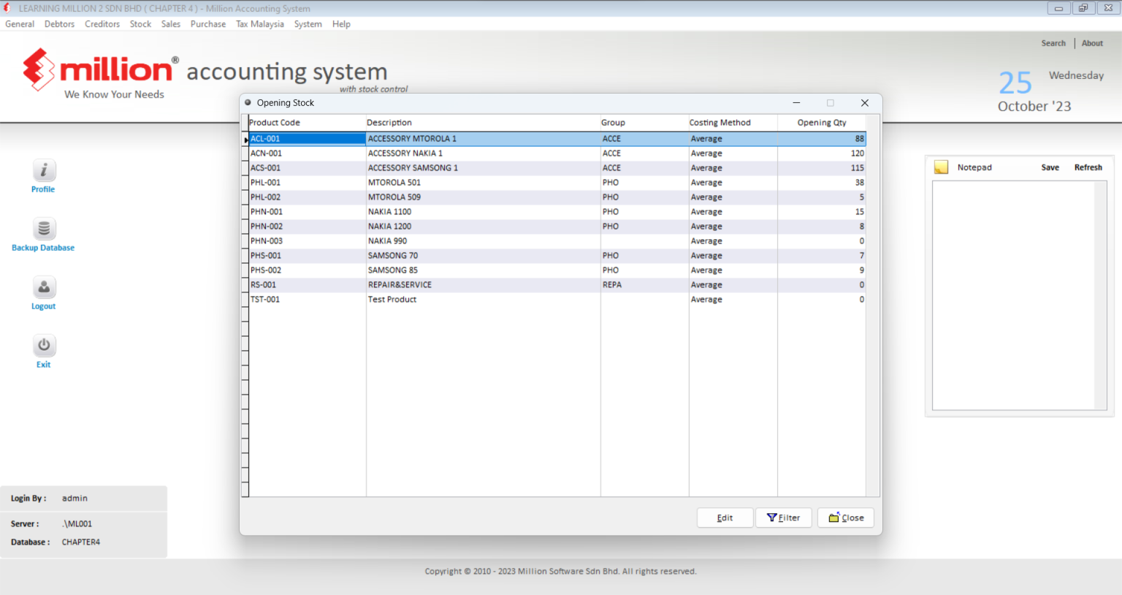The image size is (1122, 595).
Task: Open the Profile icon
Action: (x=44, y=170)
